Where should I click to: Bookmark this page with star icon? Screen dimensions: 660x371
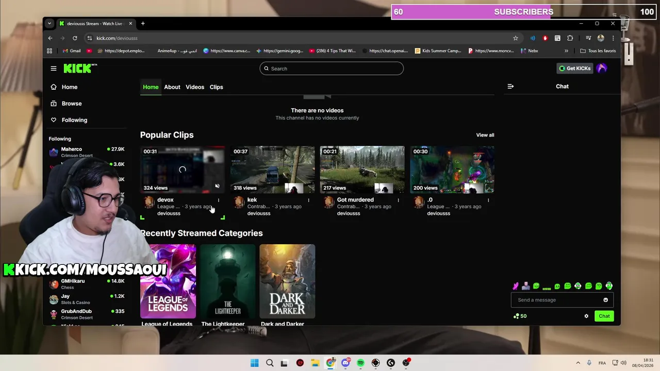pos(515,38)
